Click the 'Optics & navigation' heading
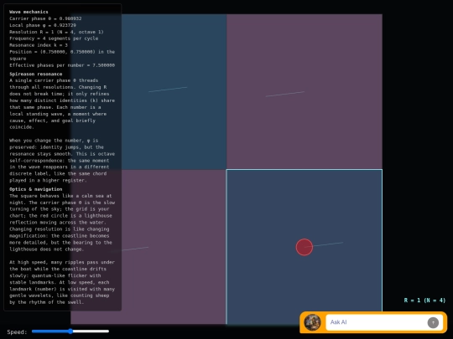Viewport: 453px width, 339px height. point(35,189)
